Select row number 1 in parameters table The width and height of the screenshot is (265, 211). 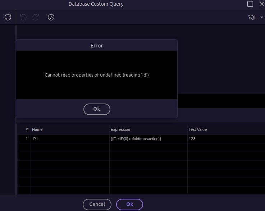(x=24, y=139)
